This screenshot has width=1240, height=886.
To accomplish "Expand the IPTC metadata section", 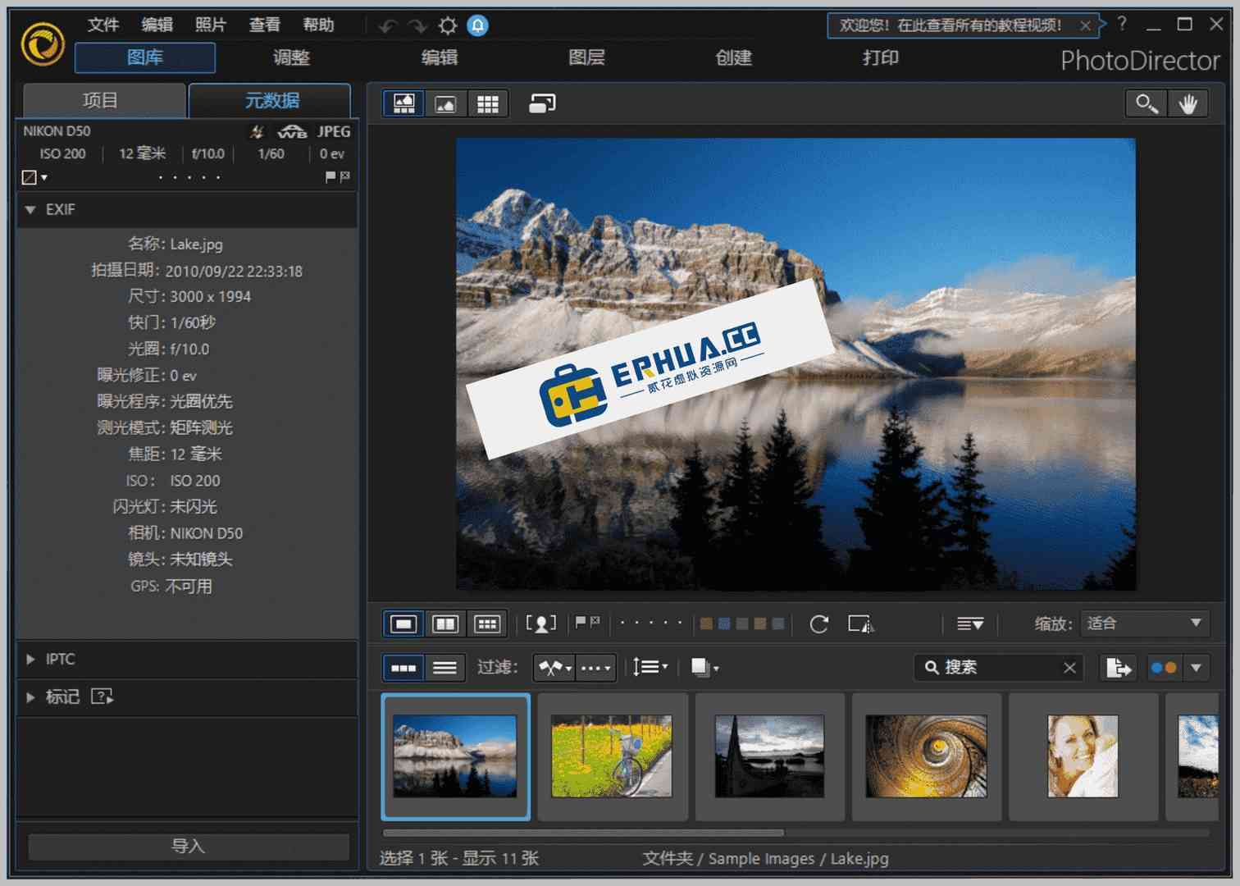I will pos(30,659).
